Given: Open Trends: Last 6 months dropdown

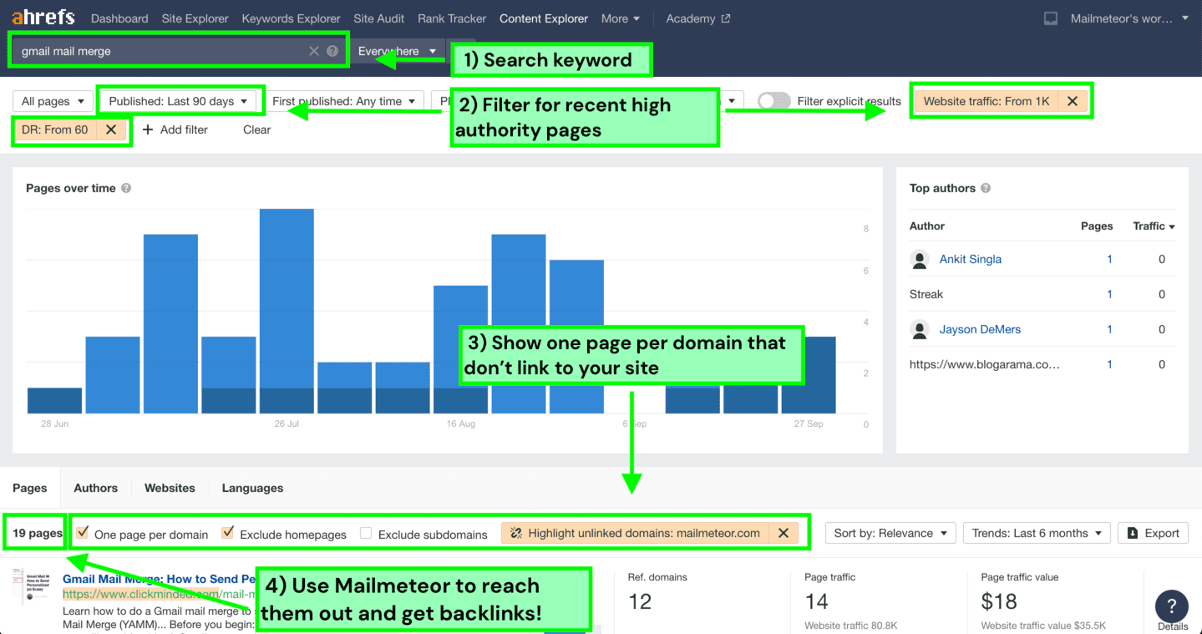Looking at the screenshot, I should click(1037, 533).
